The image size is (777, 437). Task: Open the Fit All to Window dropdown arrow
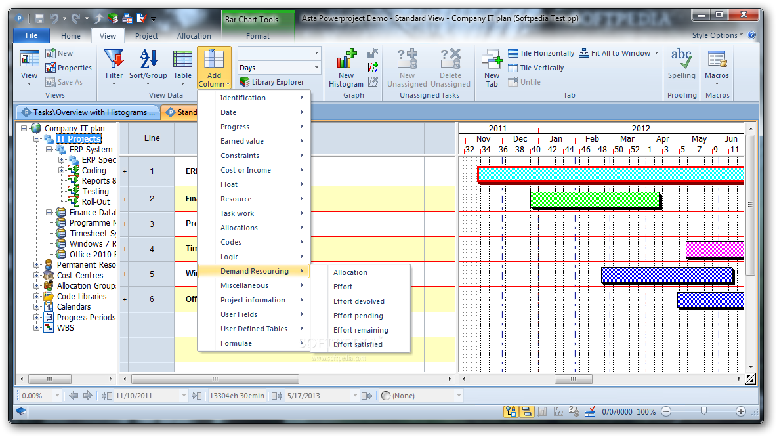pyautogui.click(x=657, y=53)
